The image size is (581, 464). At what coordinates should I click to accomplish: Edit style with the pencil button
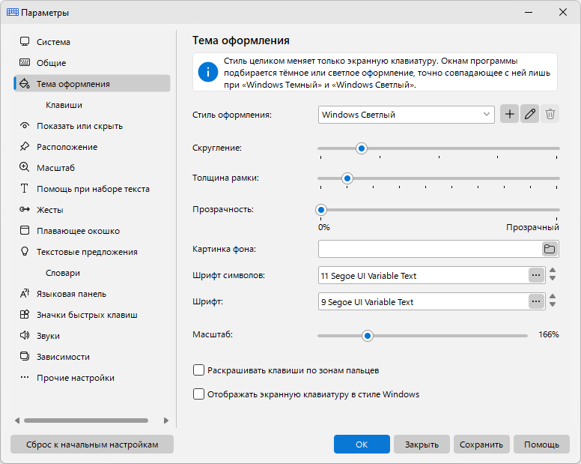(529, 114)
